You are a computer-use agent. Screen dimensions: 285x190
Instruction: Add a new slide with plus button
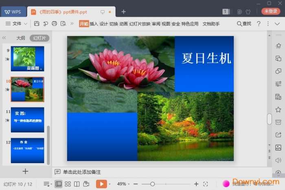[x=25, y=171]
